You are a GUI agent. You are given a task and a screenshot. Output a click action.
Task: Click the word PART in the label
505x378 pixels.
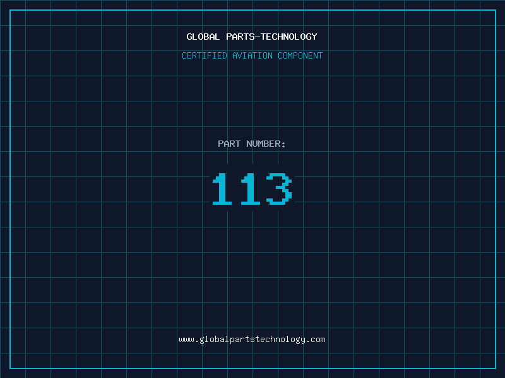(229, 144)
